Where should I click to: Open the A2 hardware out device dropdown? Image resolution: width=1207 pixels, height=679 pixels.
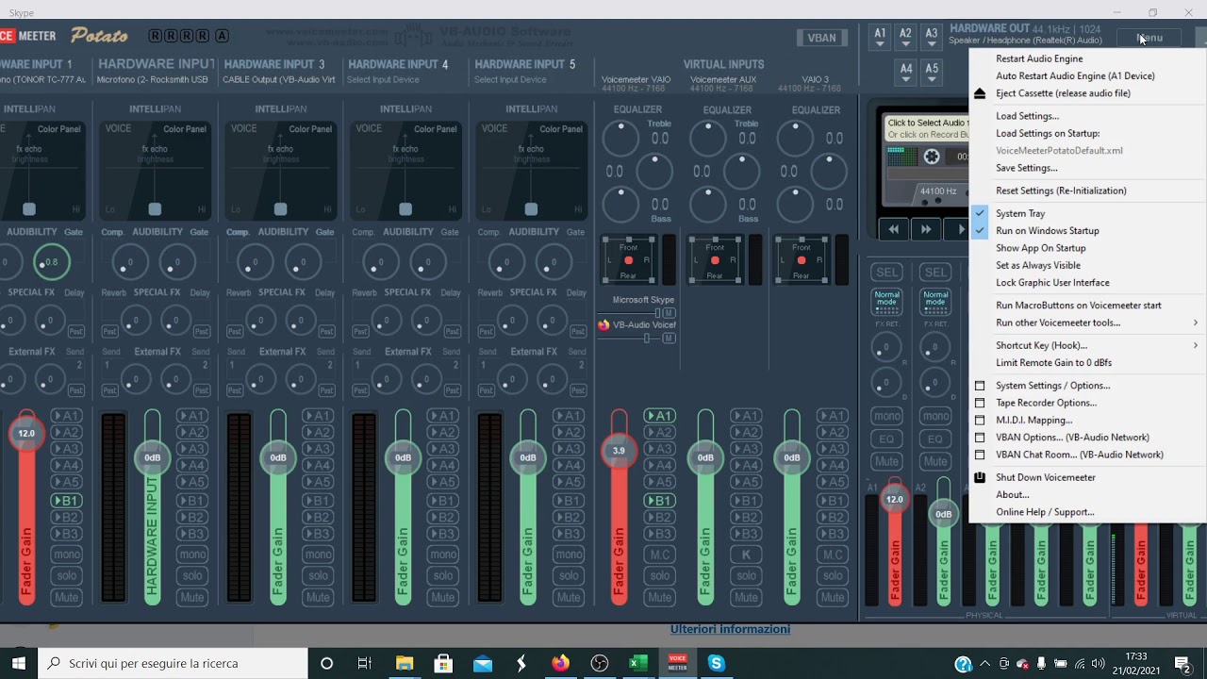tap(905, 39)
